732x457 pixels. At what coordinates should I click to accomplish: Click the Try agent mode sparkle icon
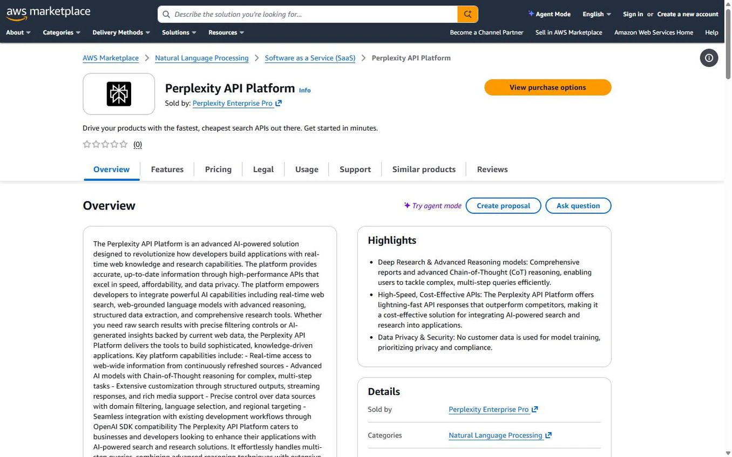[x=407, y=205]
